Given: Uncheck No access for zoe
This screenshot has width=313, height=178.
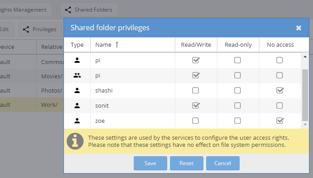Looking at the screenshot, I should [279, 121].
